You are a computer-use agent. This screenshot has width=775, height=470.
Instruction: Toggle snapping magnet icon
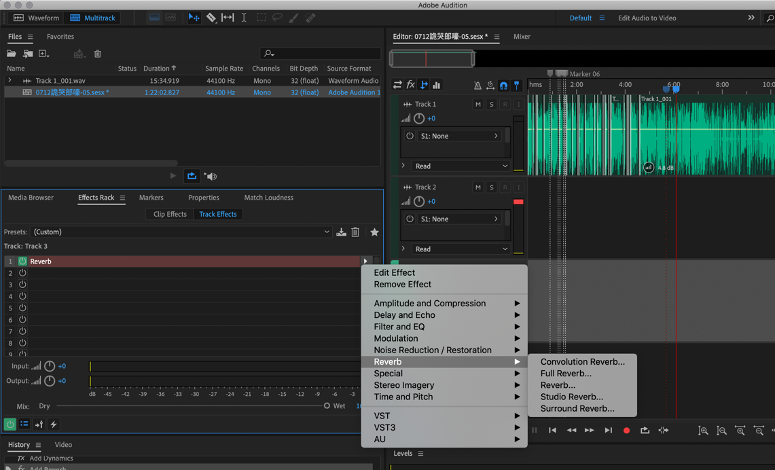[x=503, y=85]
